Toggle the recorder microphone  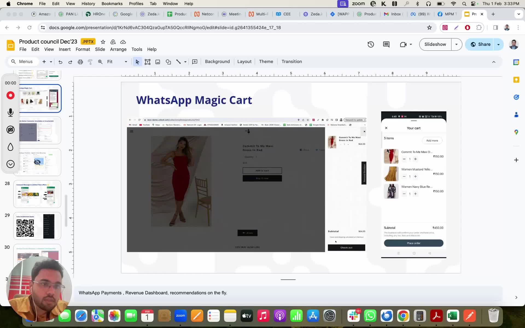(x=10, y=112)
